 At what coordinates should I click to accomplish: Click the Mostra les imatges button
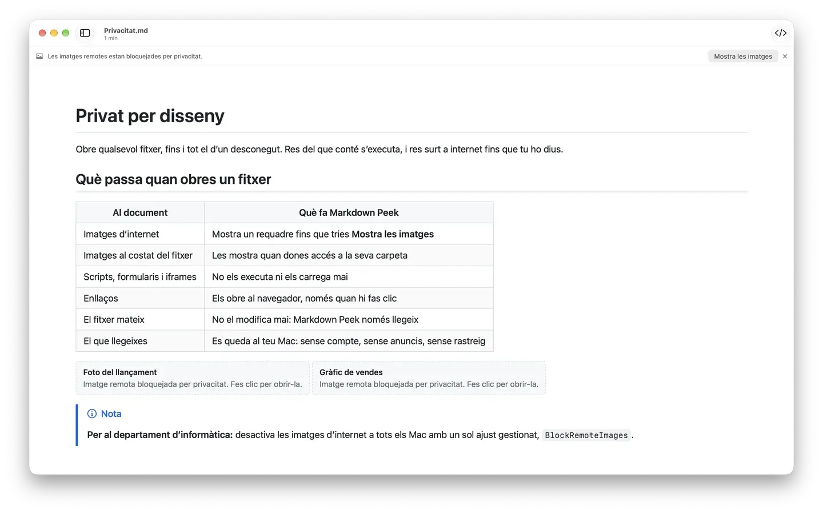point(742,57)
